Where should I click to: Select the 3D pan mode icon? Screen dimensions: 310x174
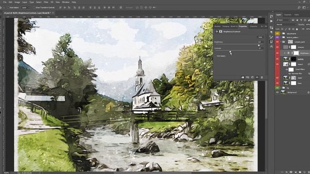pyautogui.click(x=146, y=8)
